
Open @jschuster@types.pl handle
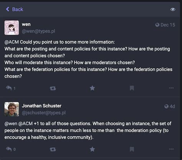[x=44, y=113]
